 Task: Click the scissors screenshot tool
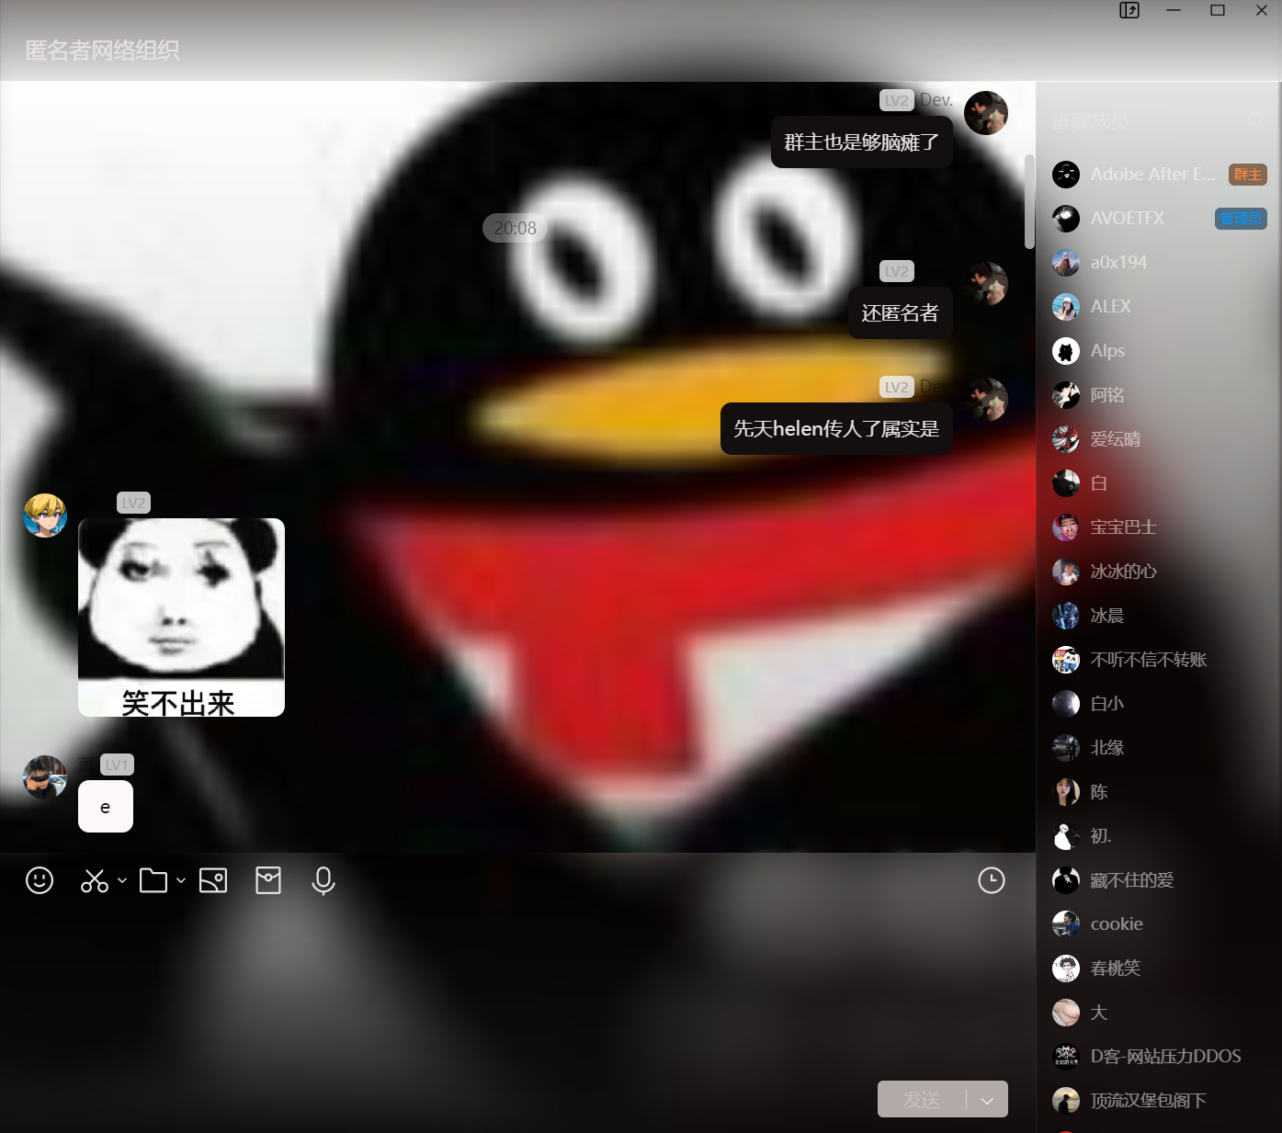[94, 880]
